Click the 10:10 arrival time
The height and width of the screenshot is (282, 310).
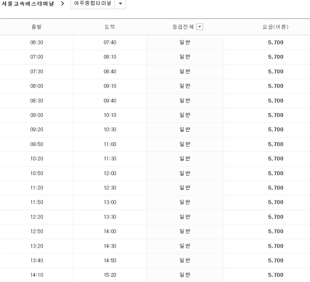coord(110,115)
